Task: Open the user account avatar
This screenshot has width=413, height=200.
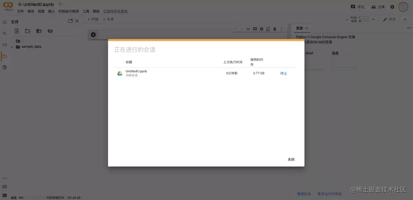Action: click(403, 7)
